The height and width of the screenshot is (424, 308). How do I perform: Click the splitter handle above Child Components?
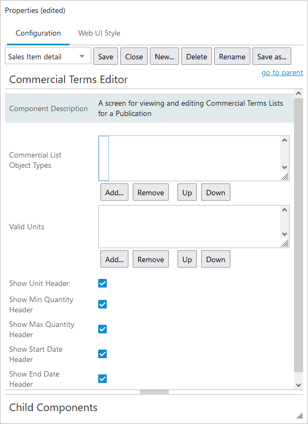[154, 392]
